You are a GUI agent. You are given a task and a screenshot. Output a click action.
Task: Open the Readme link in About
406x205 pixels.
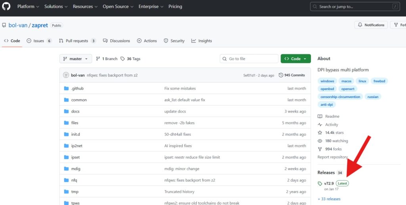tap(332, 117)
